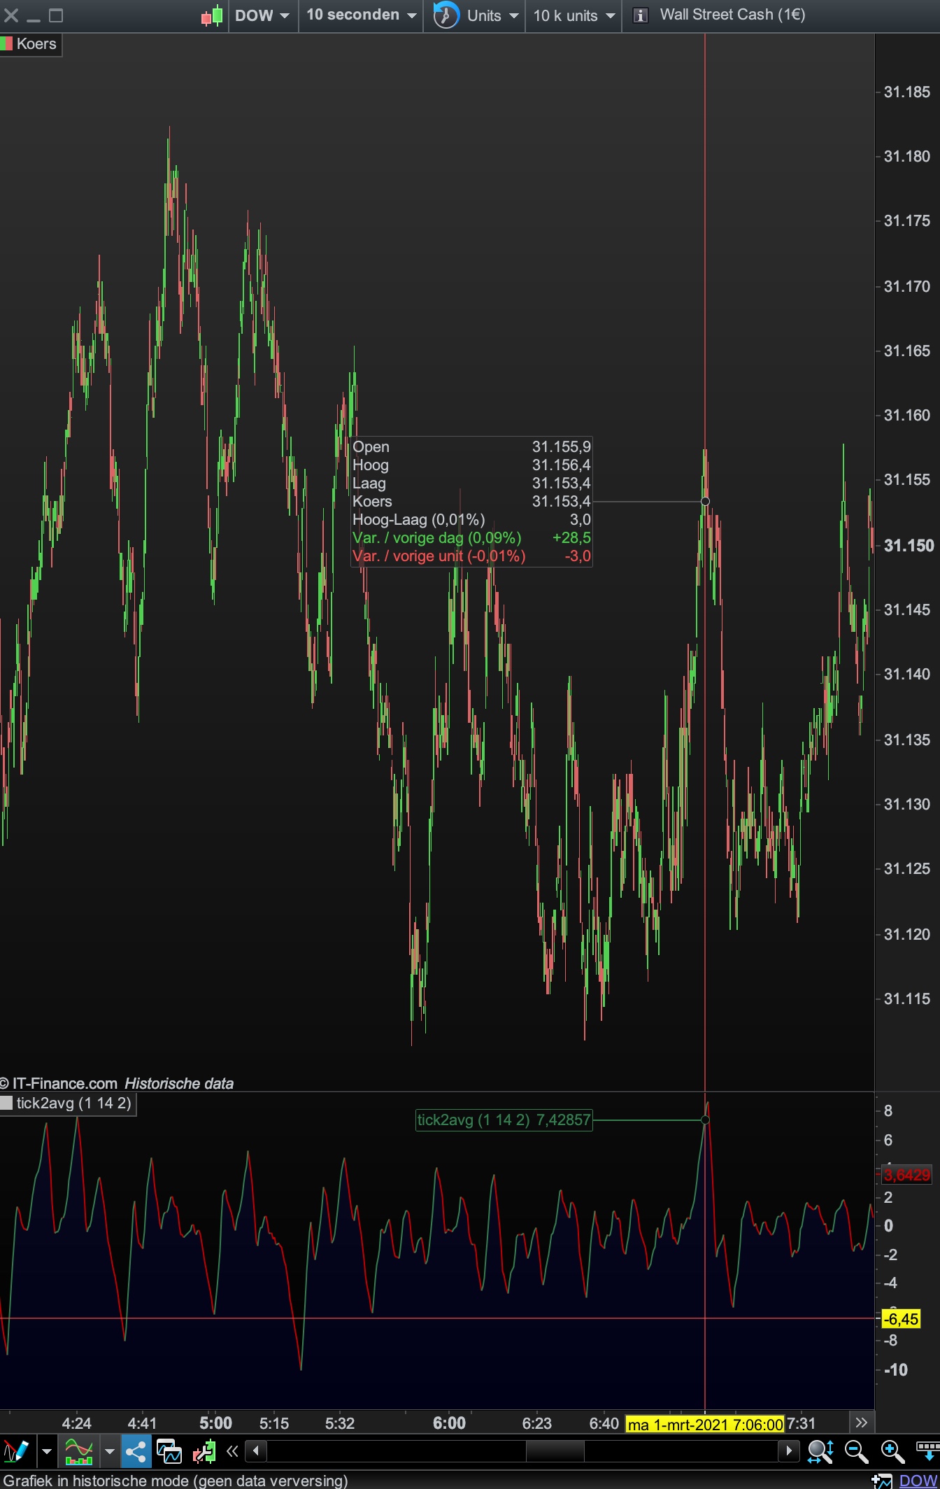940x1489 pixels.
Task: Click the tick2avg indicator color swatch
Action: pyautogui.click(x=7, y=1103)
